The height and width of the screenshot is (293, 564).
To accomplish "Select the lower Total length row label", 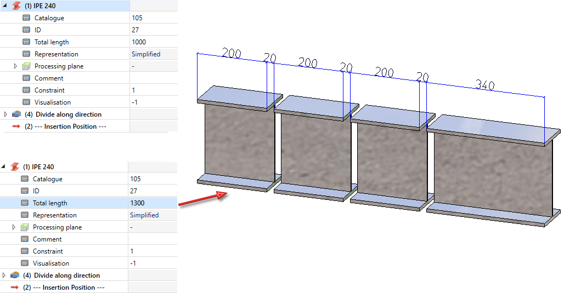I will [x=50, y=203].
